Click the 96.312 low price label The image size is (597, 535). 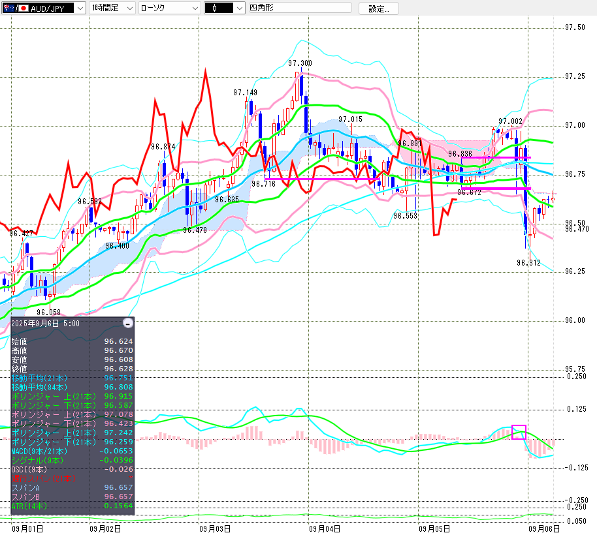(x=528, y=263)
